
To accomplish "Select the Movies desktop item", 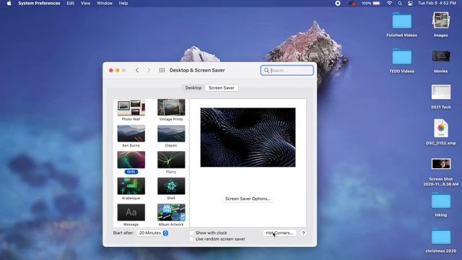I will (x=441, y=61).
